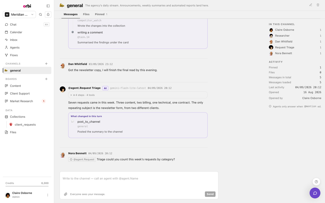325x203 pixels.
Task: Click the attachment paperclip icon
Action: tap(66, 194)
